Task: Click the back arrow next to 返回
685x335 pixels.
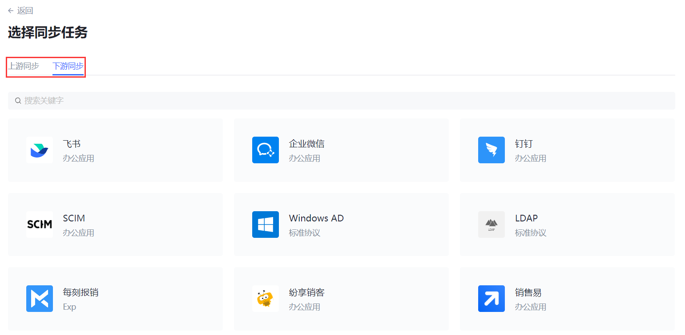Action: tap(11, 11)
